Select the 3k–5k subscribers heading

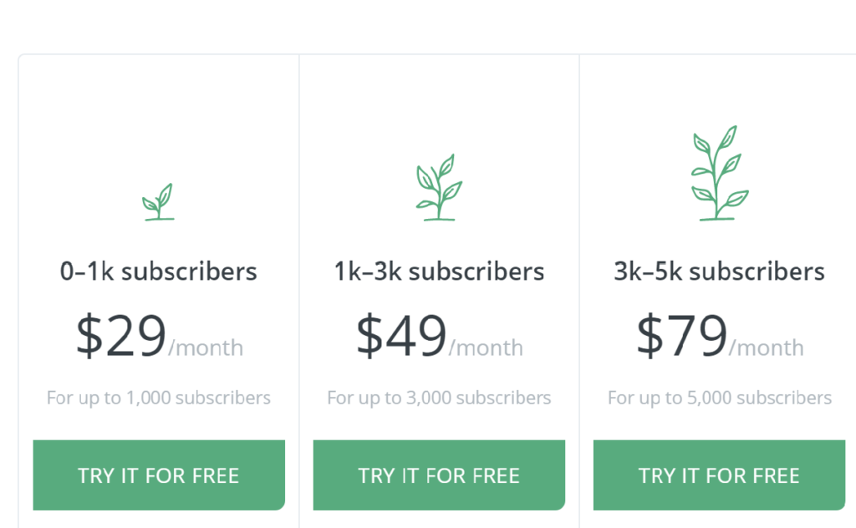pos(719,271)
